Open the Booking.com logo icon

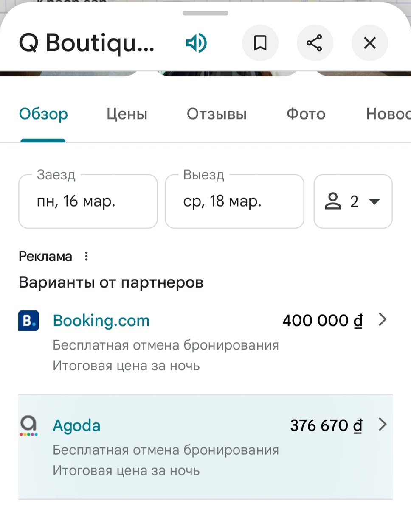click(x=28, y=321)
